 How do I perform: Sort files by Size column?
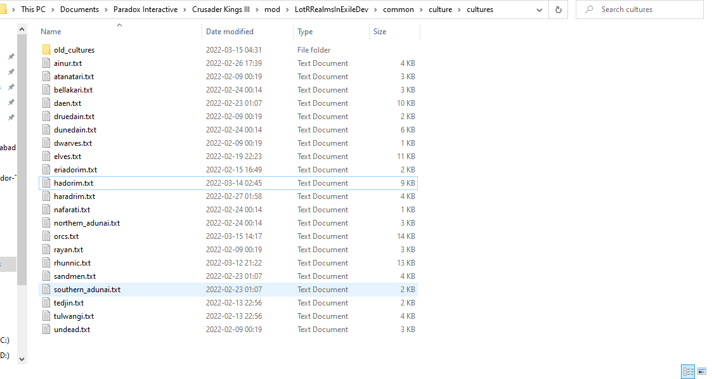[380, 32]
